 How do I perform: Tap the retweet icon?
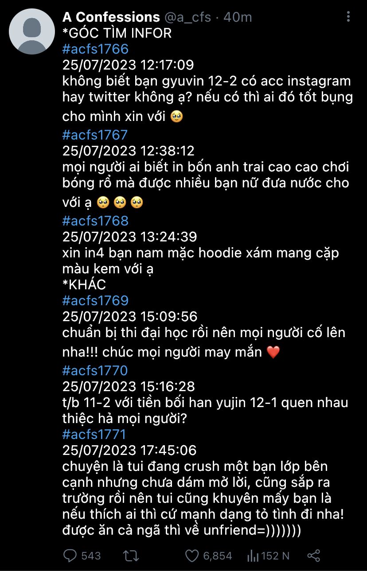tap(130, 555)
